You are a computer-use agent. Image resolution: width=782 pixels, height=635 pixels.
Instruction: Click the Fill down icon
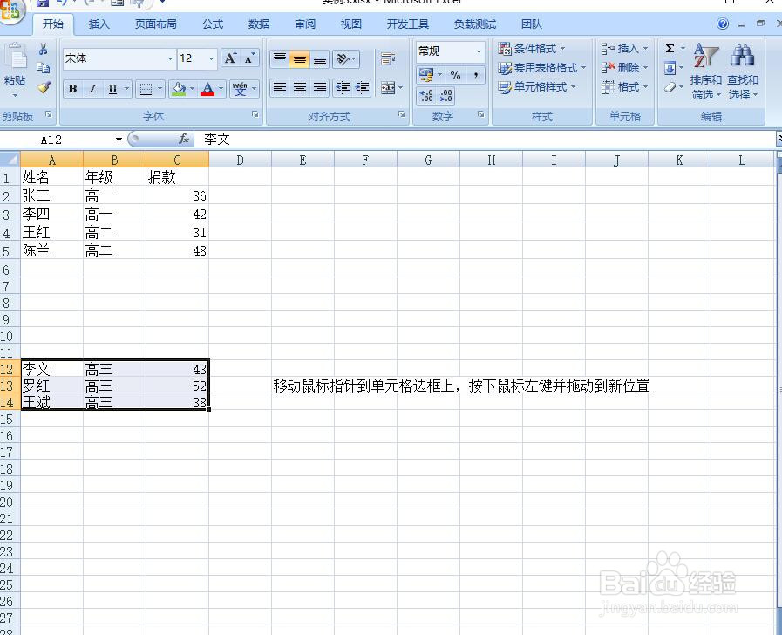[670, 68]
